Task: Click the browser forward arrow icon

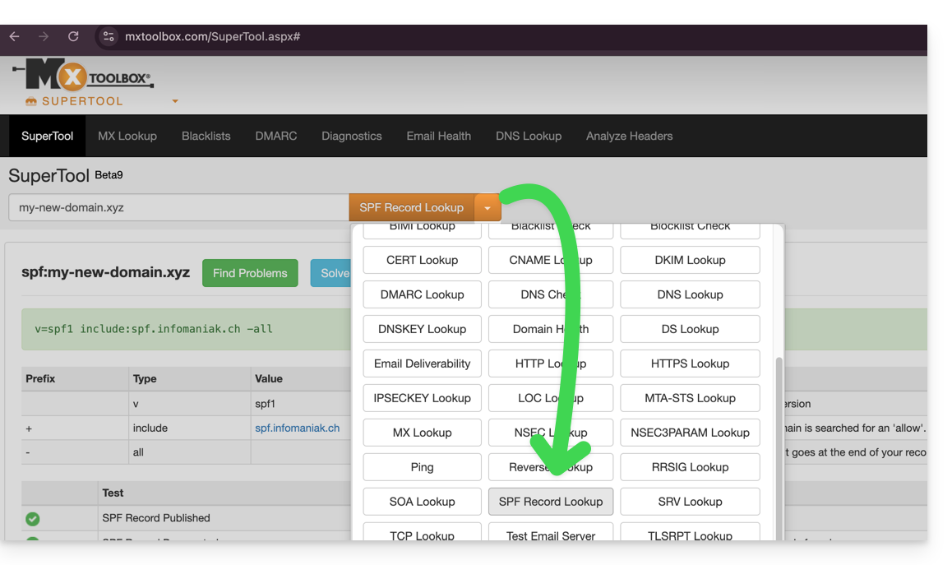Action: [x=44, y=36]
